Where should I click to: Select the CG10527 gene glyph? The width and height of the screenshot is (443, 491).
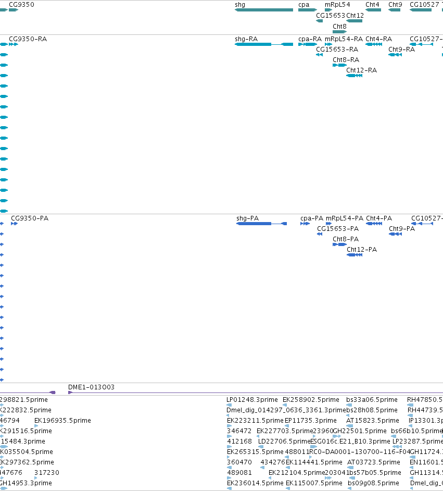421,10
